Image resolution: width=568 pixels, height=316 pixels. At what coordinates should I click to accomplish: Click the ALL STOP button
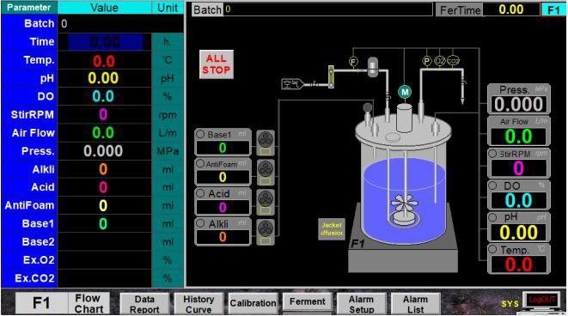[x=217, y=64]
